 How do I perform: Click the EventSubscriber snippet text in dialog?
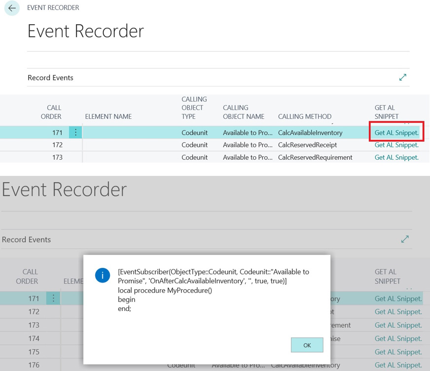pyautogui.click(x=214, y=290)
